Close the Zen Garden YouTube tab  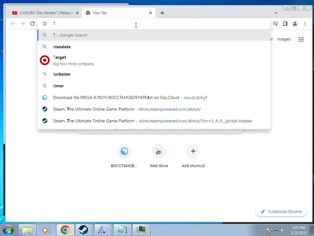coord(77,13)
